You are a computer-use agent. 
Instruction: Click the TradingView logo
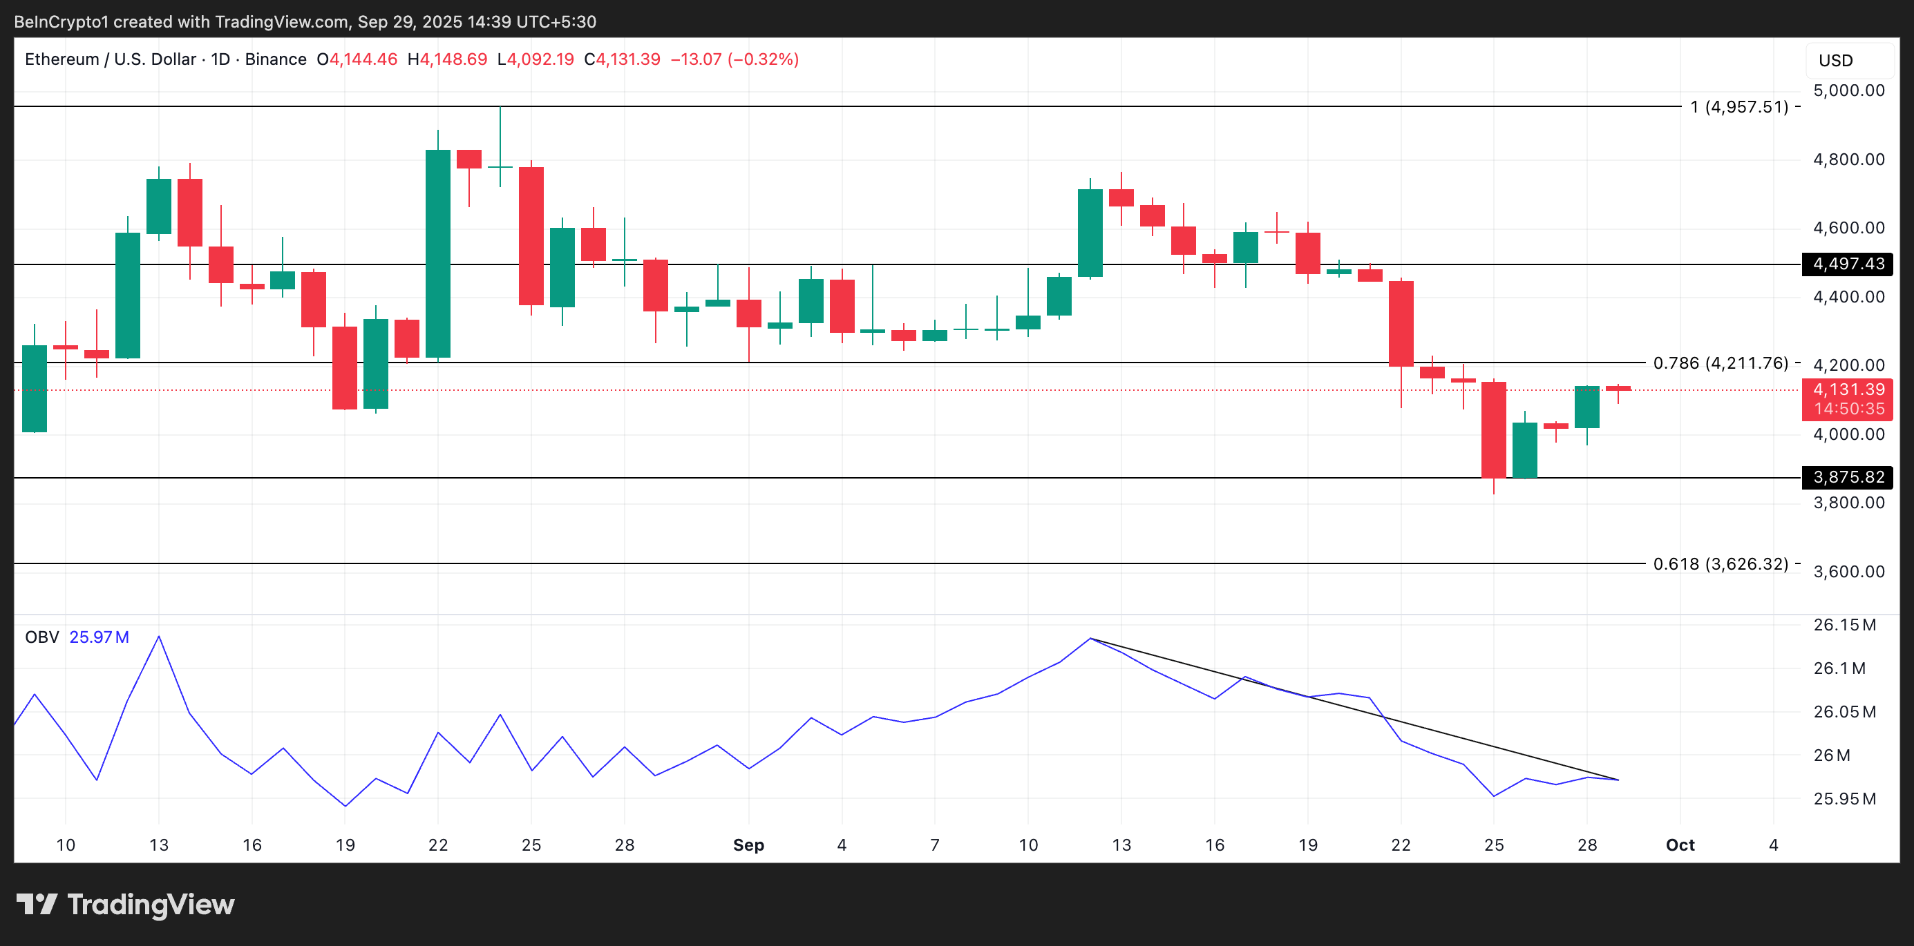(126, 905)
